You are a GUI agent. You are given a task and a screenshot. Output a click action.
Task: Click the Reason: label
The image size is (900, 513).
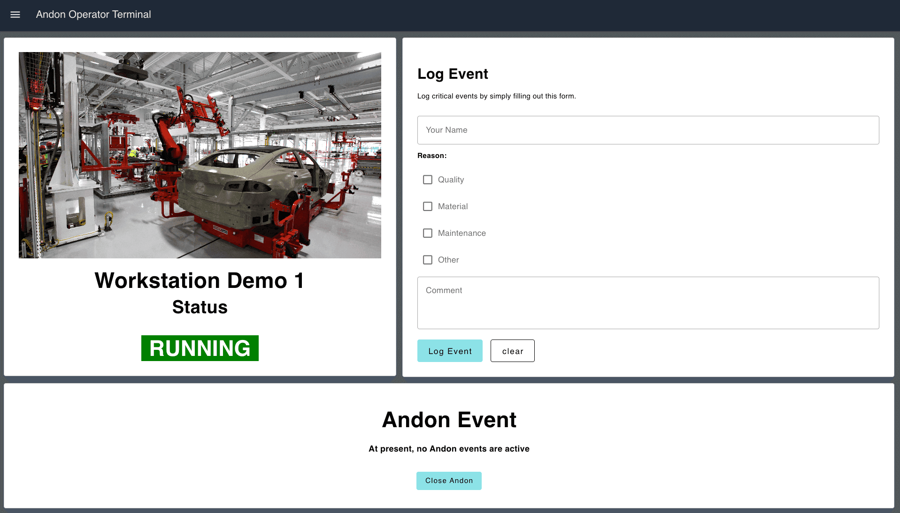pos(431,155)
